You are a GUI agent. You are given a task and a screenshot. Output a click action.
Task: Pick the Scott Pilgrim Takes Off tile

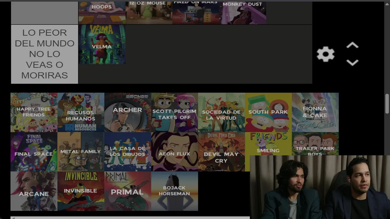tap(175, 112)
